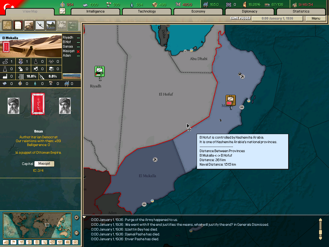The image size is (329, 247).
Task: Select the world map overview icon
Action: [7, 25]
